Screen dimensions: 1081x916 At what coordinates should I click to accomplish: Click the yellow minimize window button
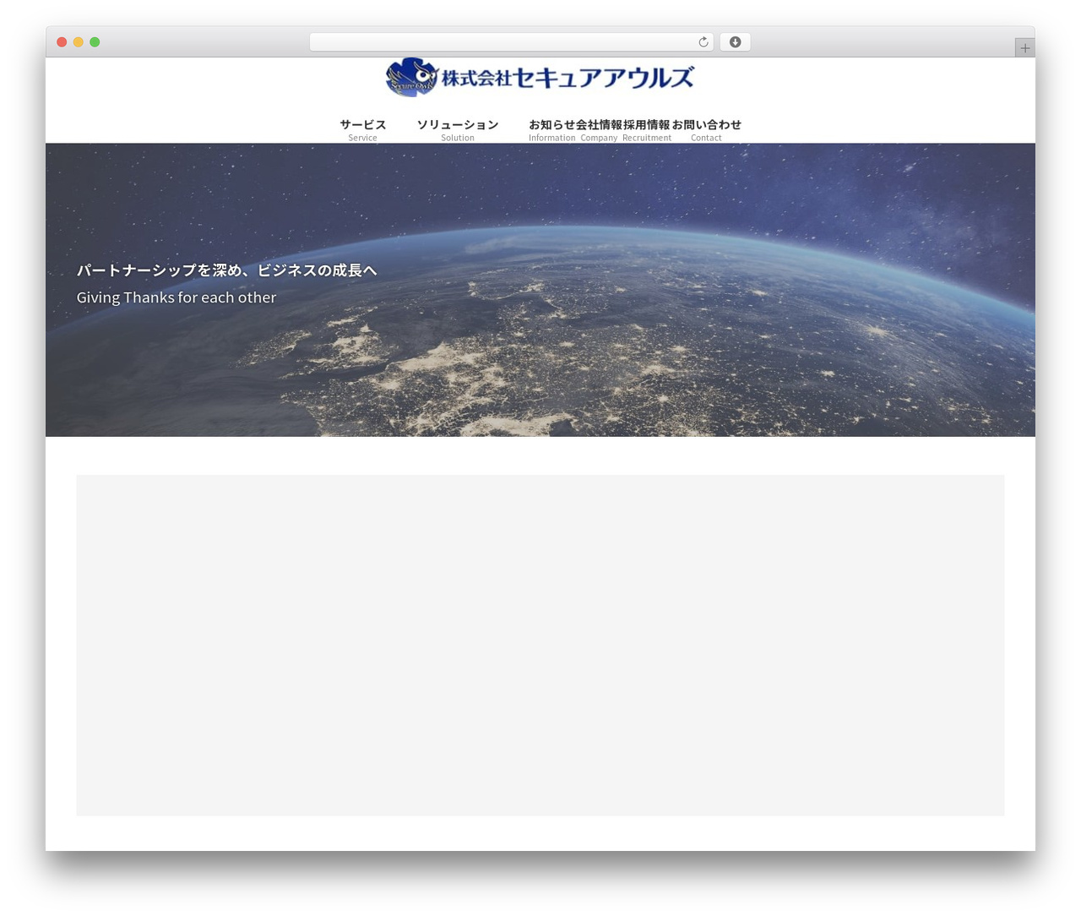pyautogui.click(x=78, y=42)
